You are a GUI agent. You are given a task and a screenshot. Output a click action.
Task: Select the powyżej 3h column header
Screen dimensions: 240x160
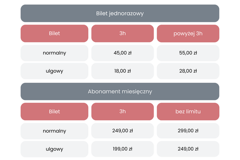click(188, 33)
